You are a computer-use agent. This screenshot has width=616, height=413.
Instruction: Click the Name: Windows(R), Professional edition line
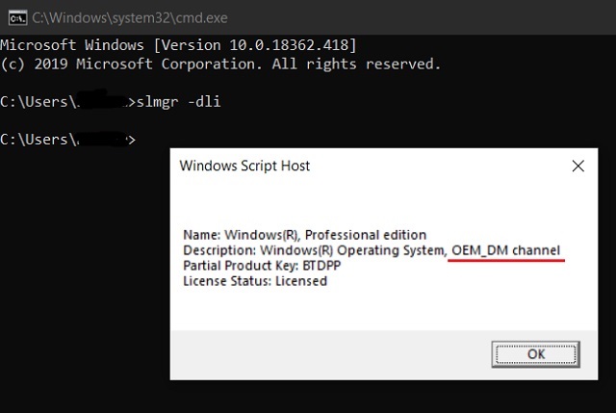click(x=304, y=235)
